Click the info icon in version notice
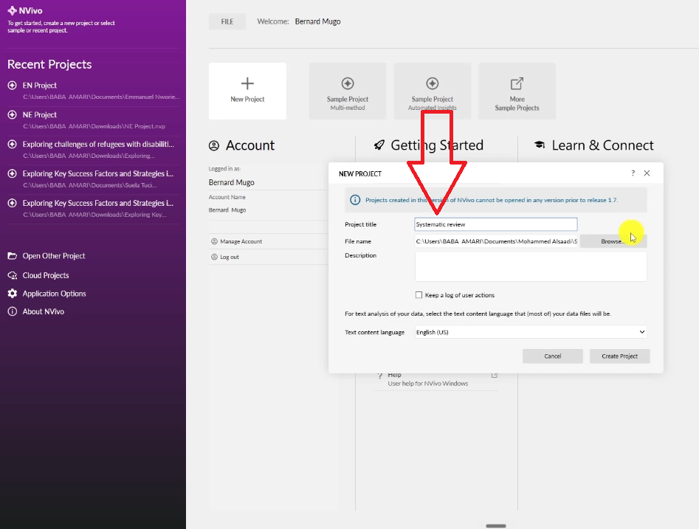The height and width of the screenshot is (529, 699). click(x=355, y=200)
